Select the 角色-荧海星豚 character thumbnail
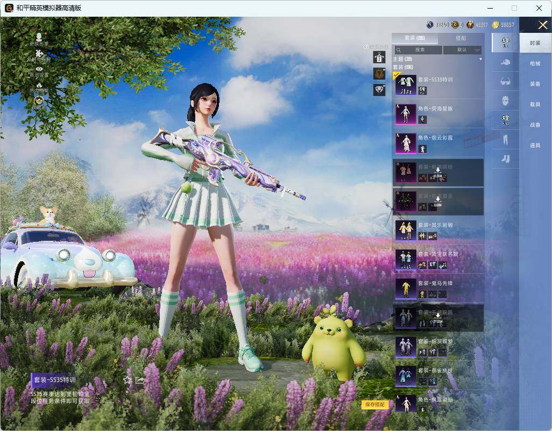The image size is (552, 431). 406,114
